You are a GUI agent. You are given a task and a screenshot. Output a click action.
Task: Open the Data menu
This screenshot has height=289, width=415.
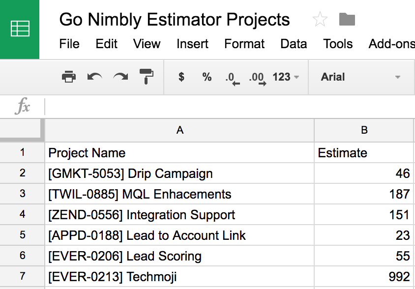(x=294, y=44)
